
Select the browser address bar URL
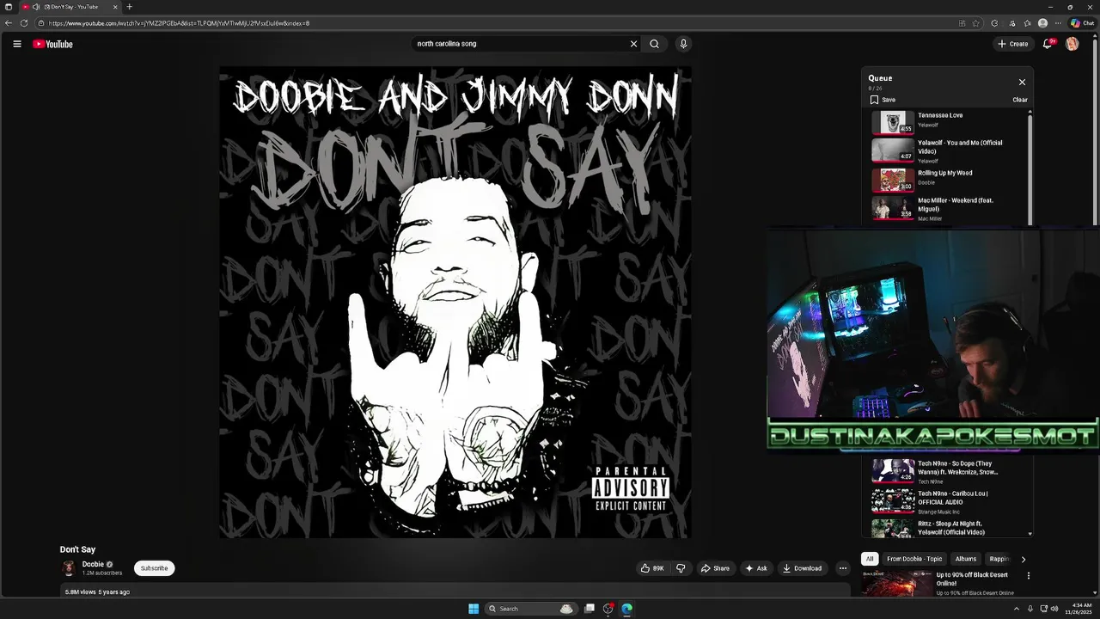click(x=179, y=23)
